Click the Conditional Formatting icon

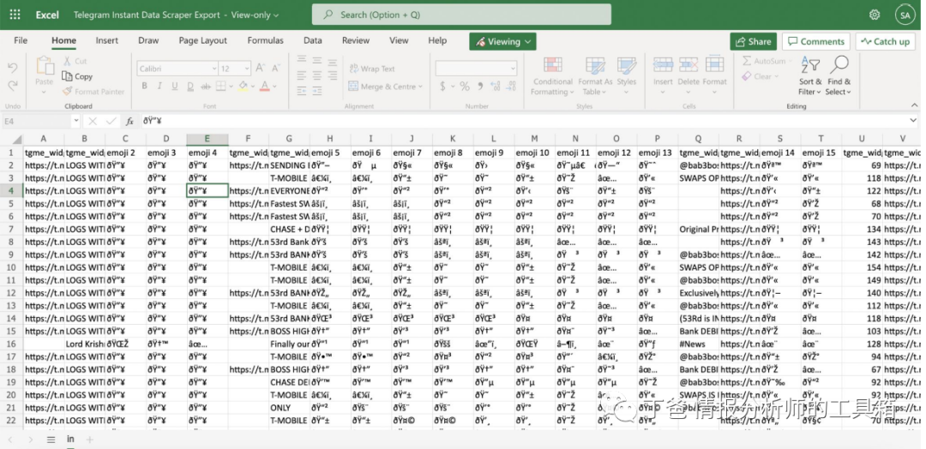click(x=553, y=65)
